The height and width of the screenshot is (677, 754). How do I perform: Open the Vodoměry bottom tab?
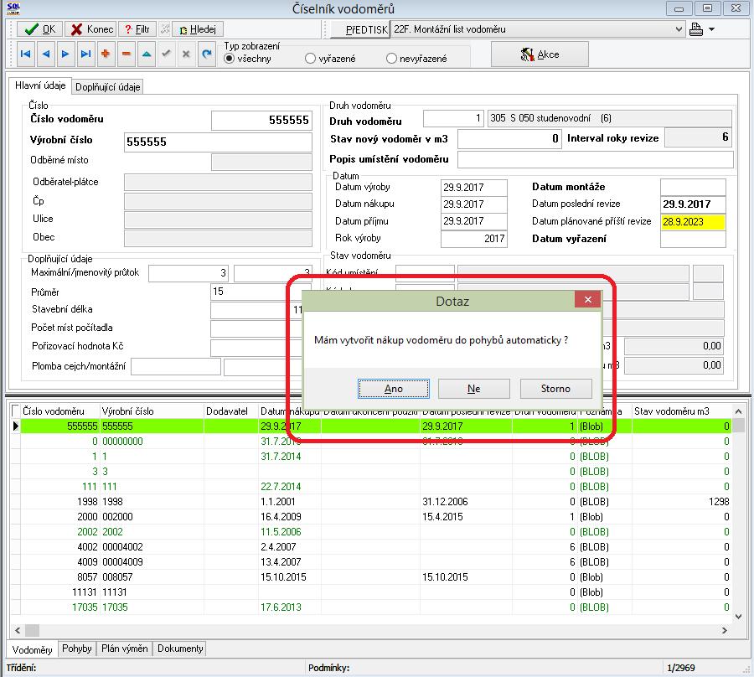[x=32, y=649]
